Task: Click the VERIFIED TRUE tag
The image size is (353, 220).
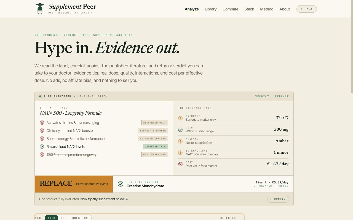Action: point(155,147)
